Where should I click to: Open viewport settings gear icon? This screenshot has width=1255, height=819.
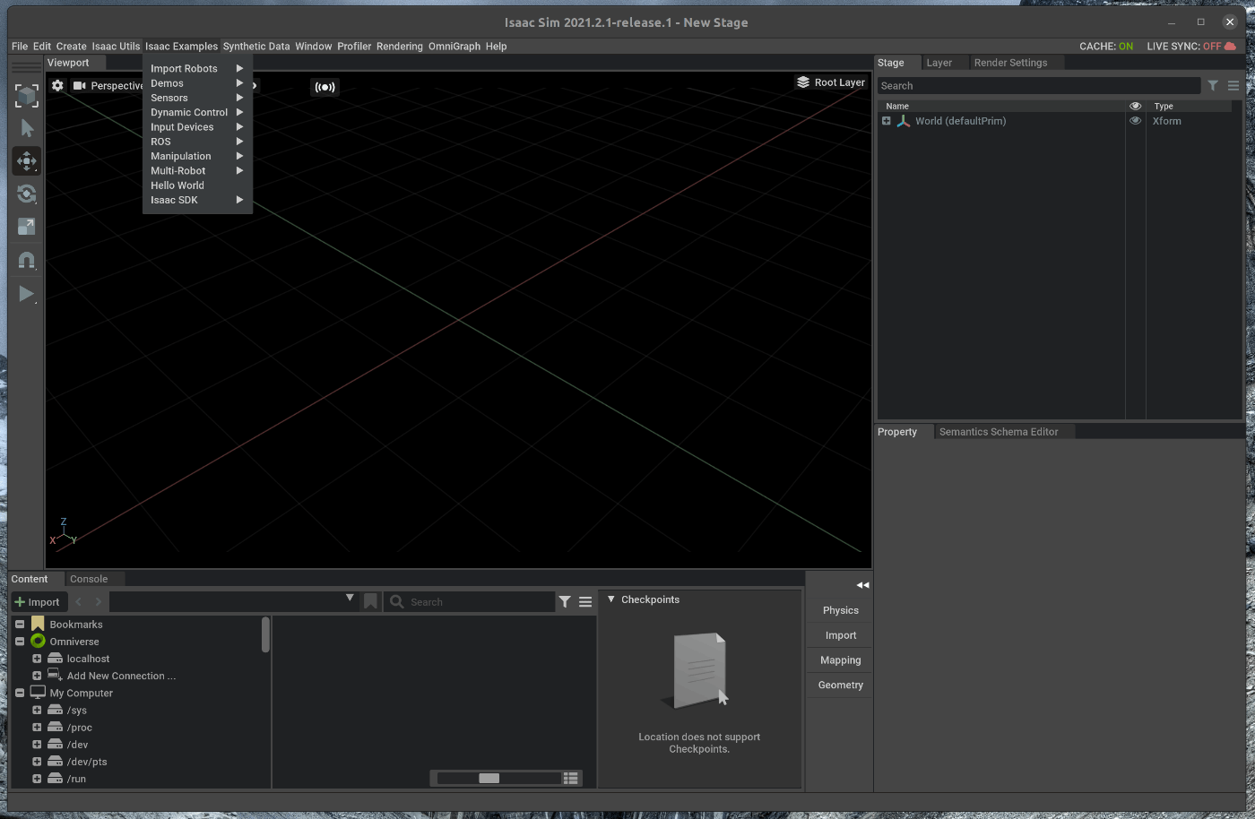click(57, 86)
